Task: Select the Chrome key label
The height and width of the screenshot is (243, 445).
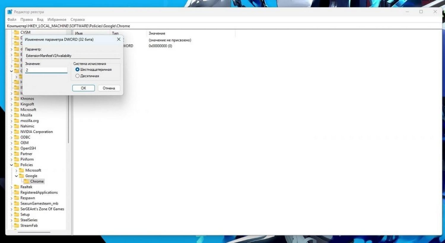Action: tap(37, 181)
